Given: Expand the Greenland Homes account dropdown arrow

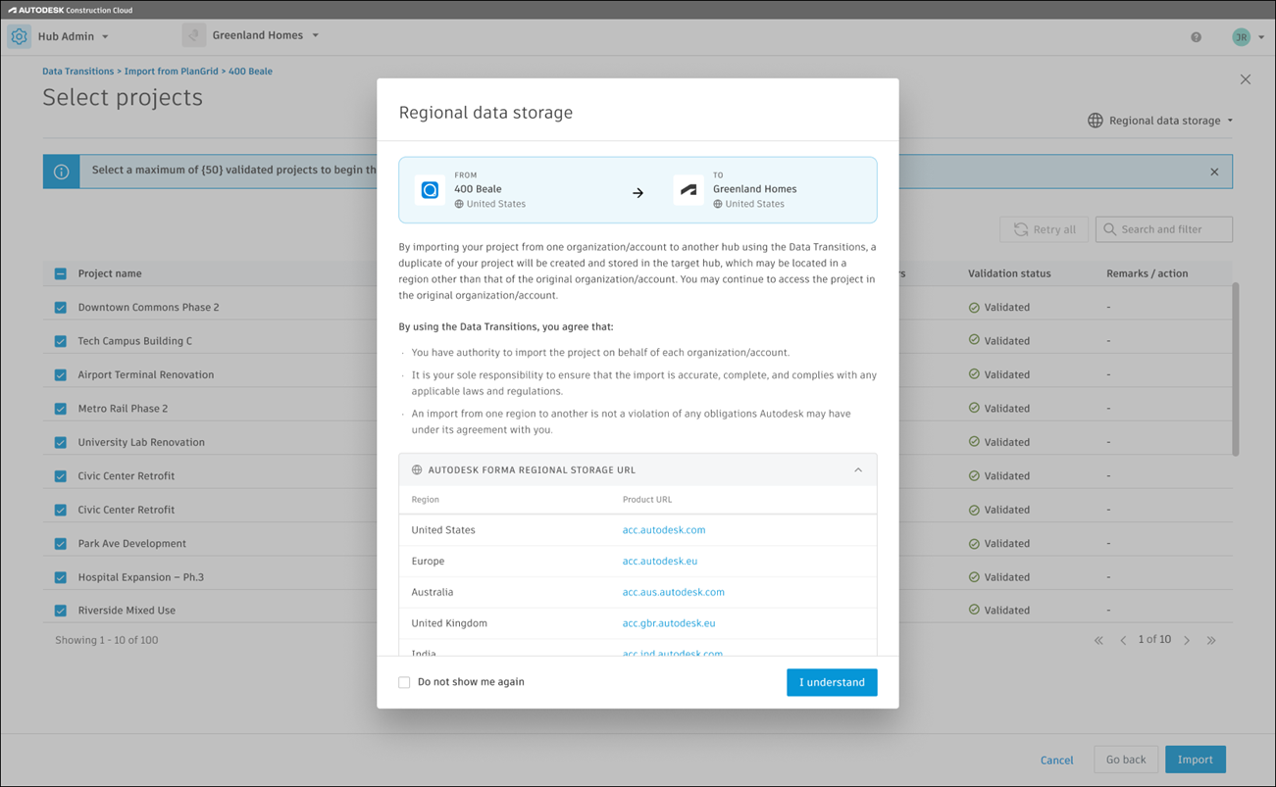Looking at the screenshot, I should pos(315,35).
